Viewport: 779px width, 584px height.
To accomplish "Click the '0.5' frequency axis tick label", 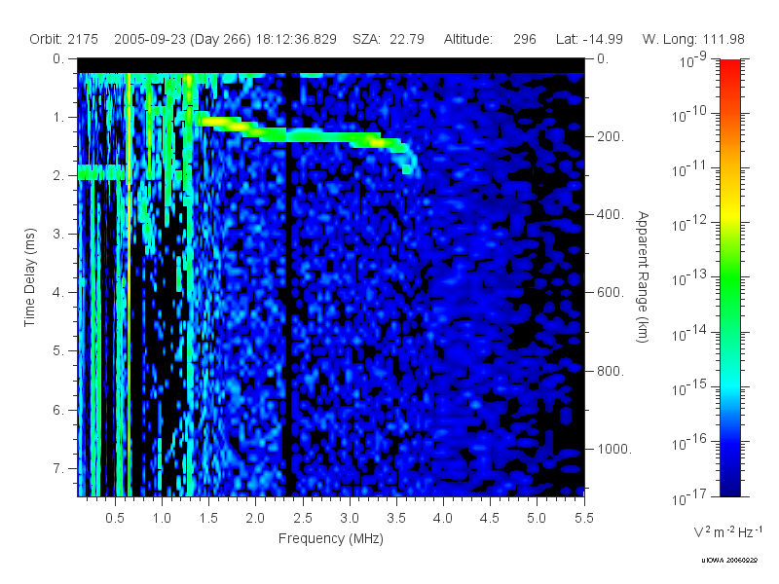I will tap(115, 519).
